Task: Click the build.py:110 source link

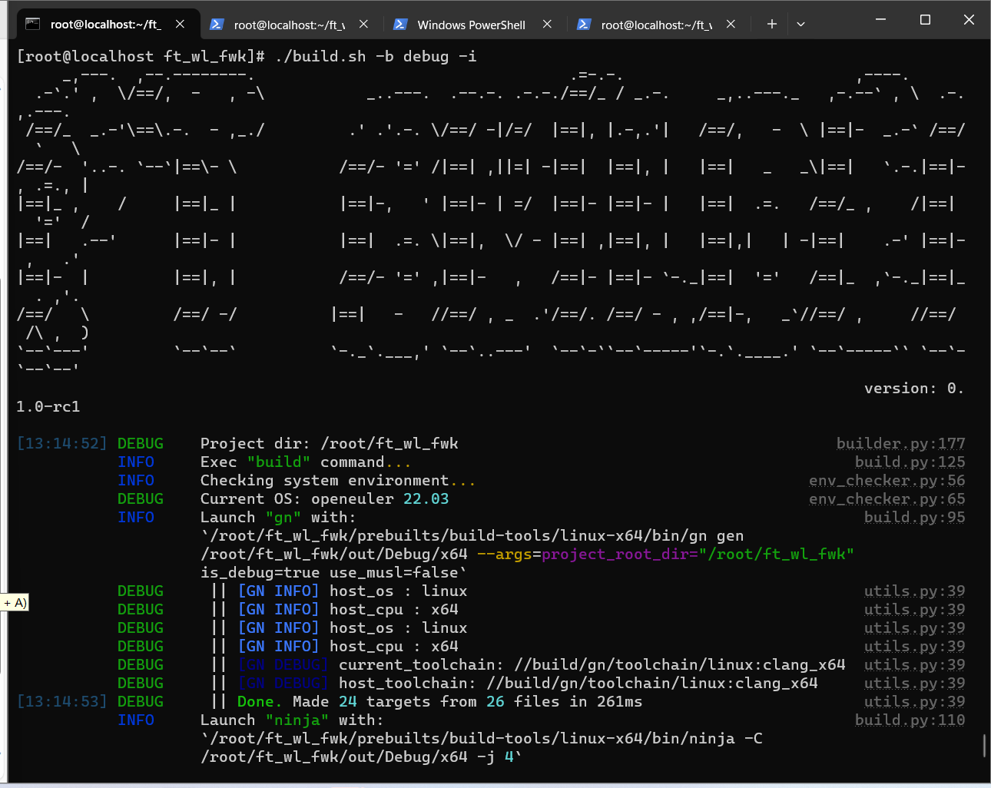Action: click(x=910, y=720)
